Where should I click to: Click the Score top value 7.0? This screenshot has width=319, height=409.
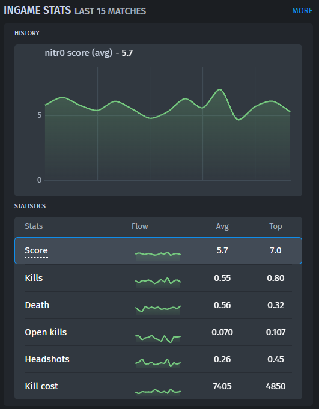click(x=275, y=250)
